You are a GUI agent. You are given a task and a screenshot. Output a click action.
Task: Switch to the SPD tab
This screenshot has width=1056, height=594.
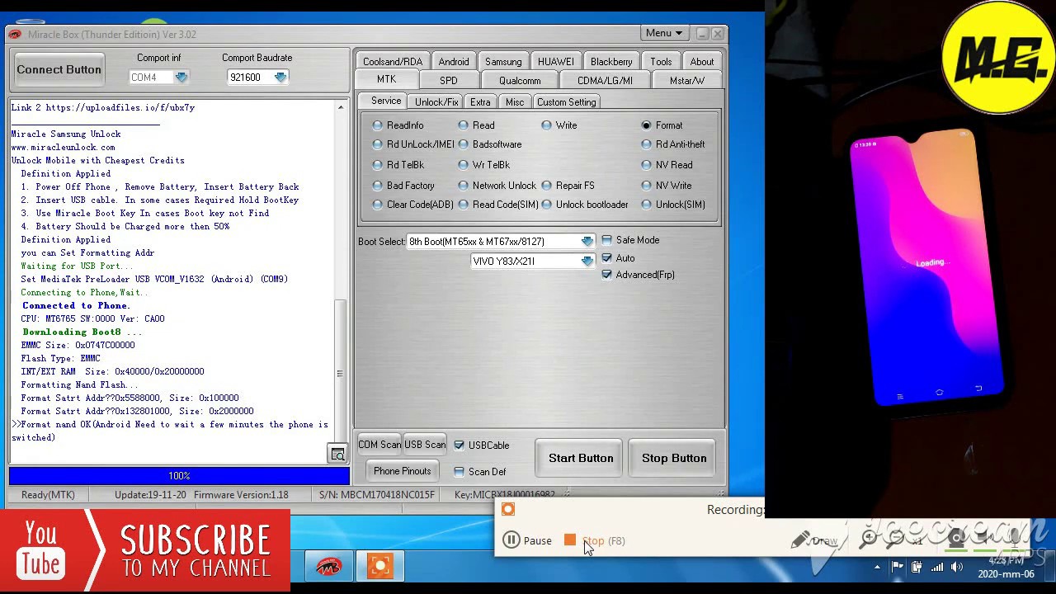click(x=449, y=81)
